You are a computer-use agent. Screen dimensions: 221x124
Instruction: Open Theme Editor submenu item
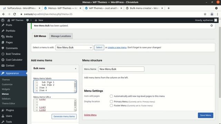click(x=8, y=103)
